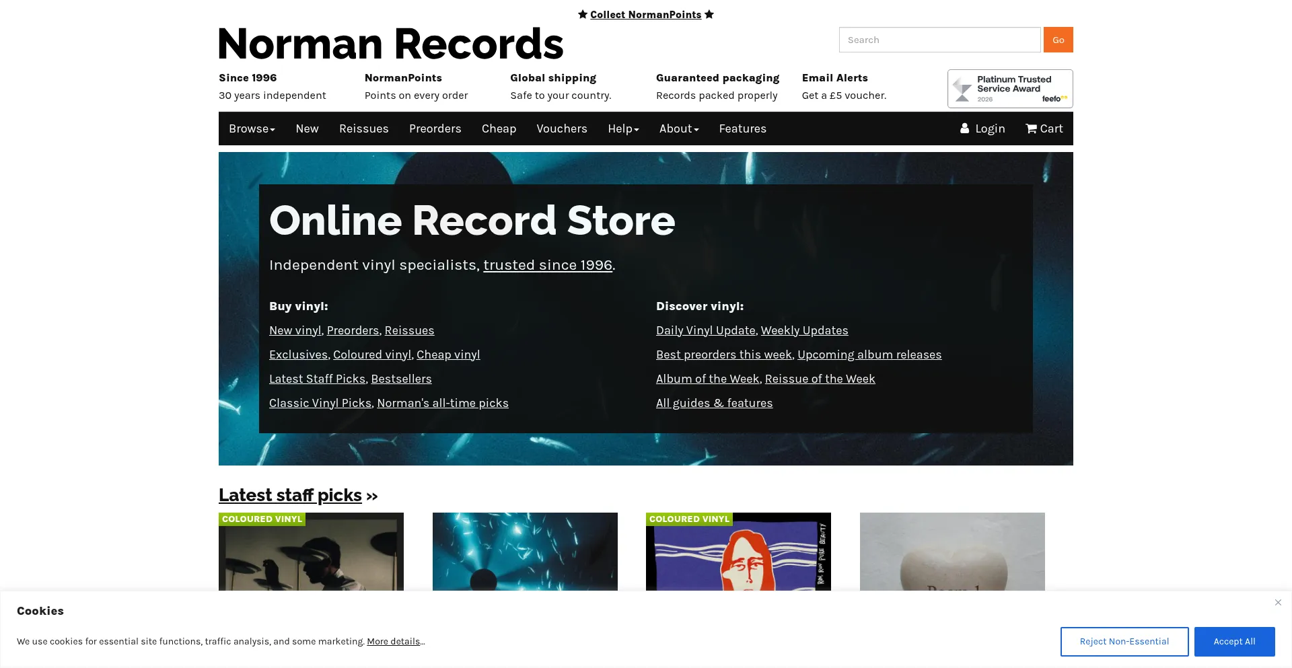Viewport: 1292px width, 668px height.
Task: Click the NormanPoints feature heading
Action: click(x=403, y=78)
